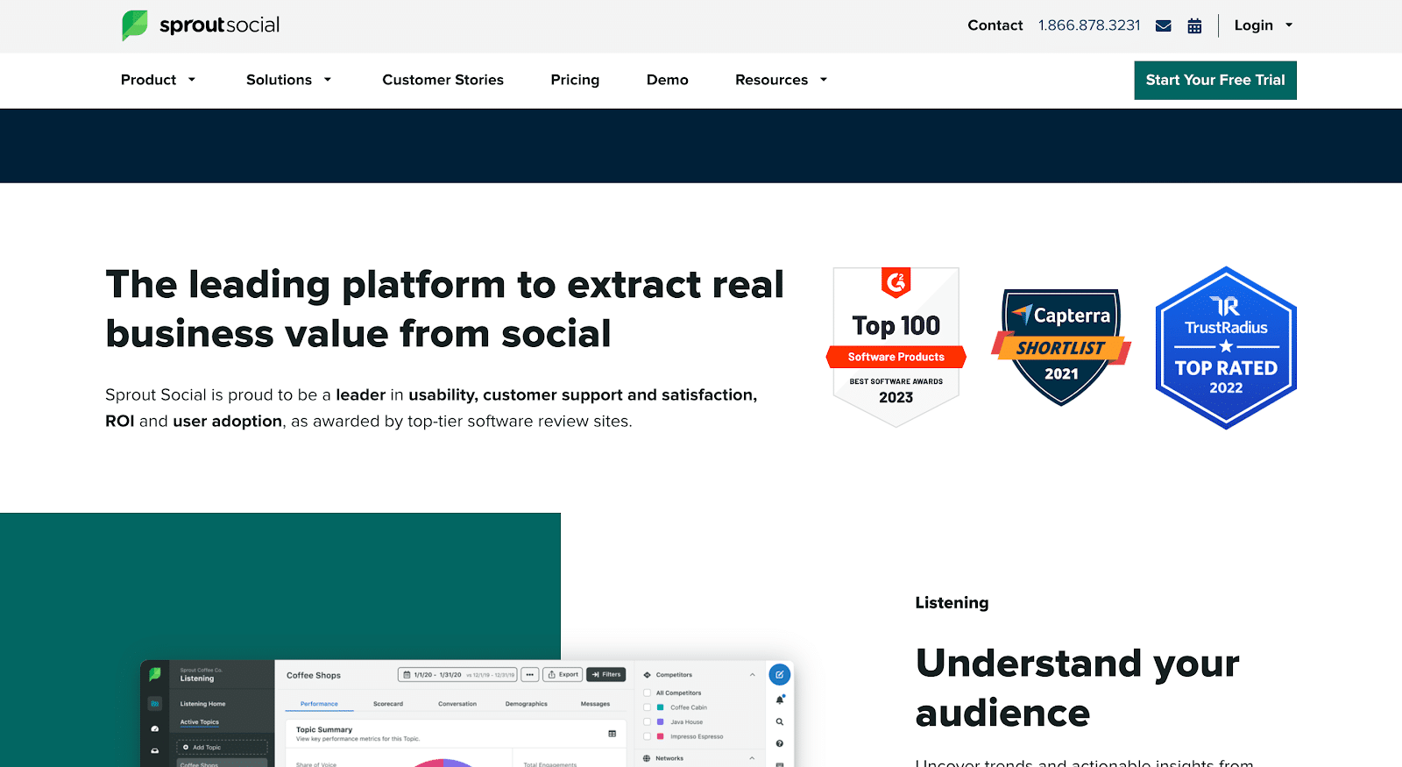Open the G2 Top 100 Software Products badge
Screen dimensions: 1402x767
(896, 347)
